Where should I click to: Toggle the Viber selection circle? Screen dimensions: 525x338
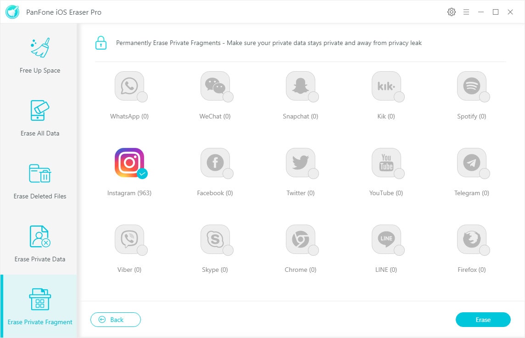click(x=142, y=250)
